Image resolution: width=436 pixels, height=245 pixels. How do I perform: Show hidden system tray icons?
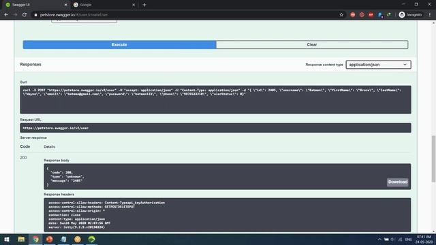coord(379,240)
